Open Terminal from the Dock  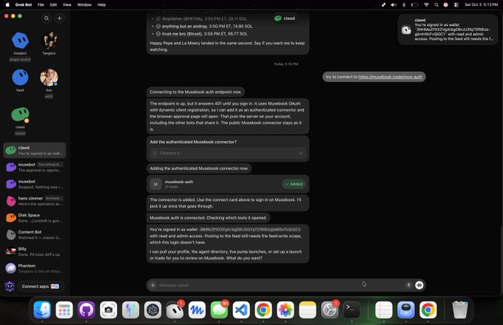(x=351, y=309)
